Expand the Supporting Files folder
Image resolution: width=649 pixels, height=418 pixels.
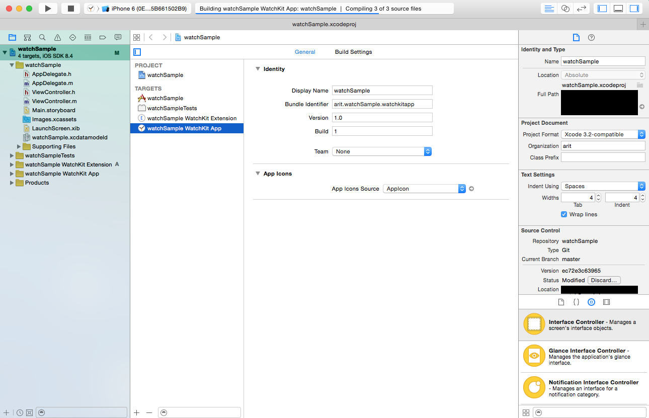[x=19, y=146]
